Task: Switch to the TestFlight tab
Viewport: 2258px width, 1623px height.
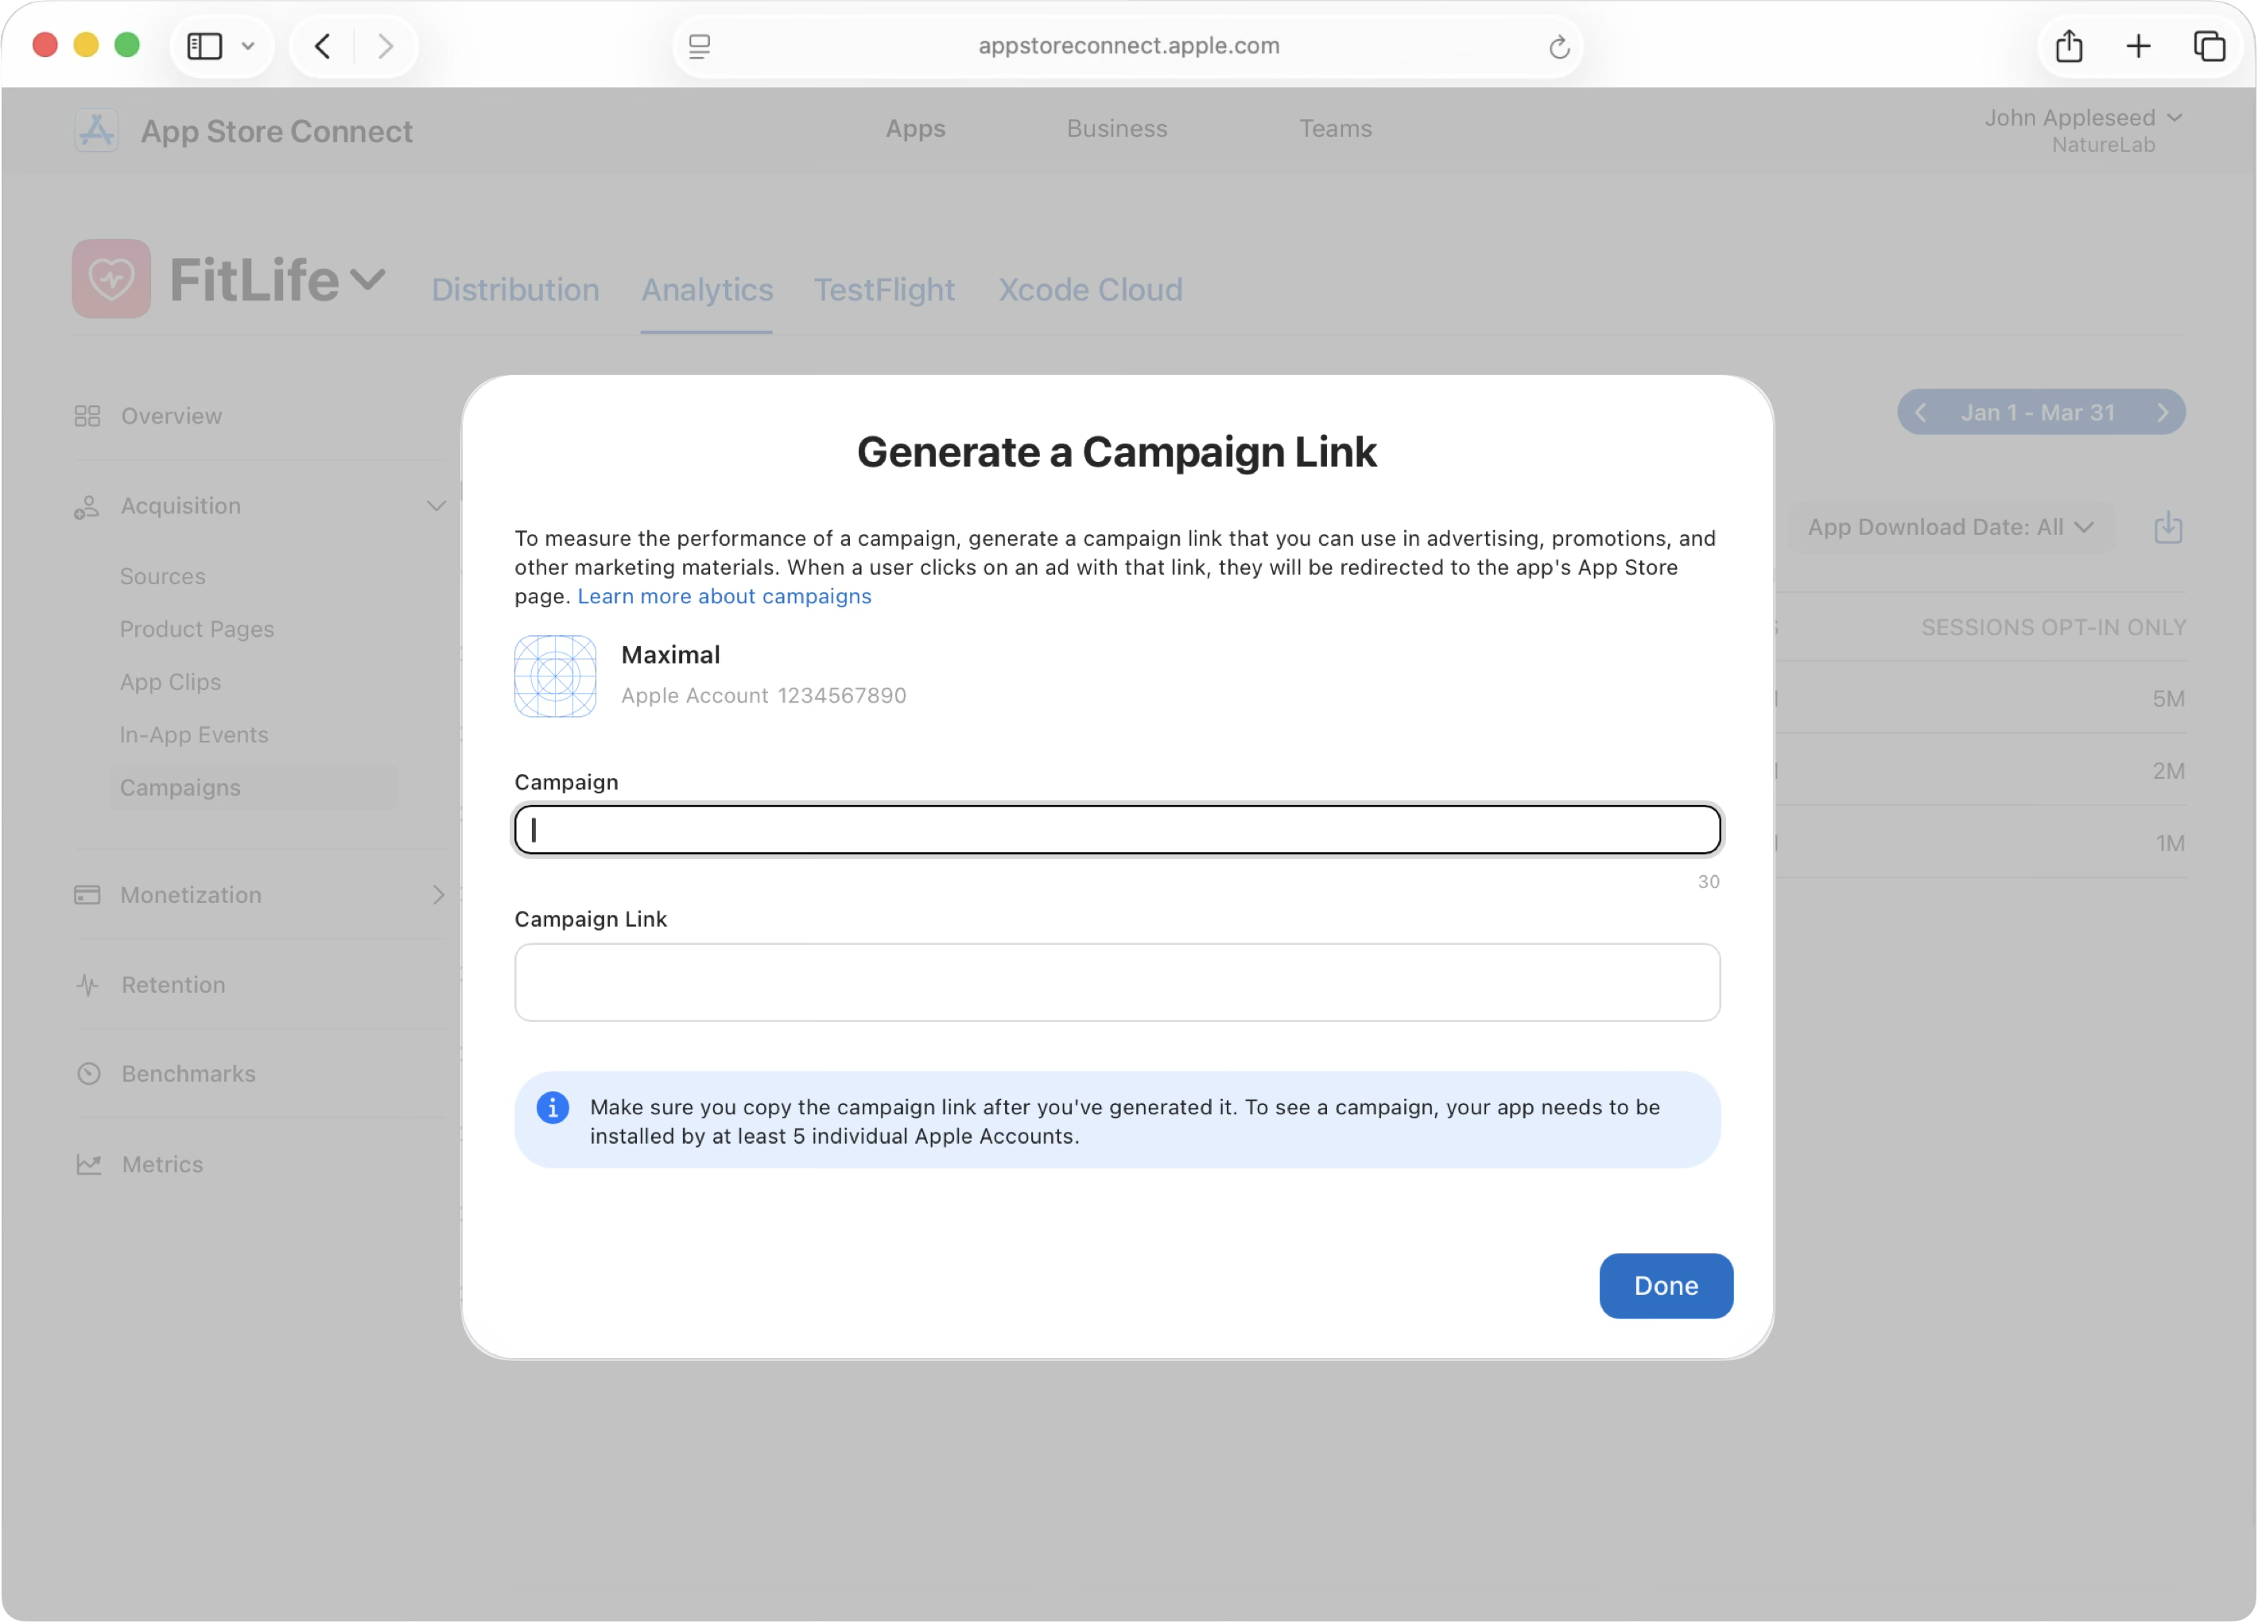Action: point(884,289)
